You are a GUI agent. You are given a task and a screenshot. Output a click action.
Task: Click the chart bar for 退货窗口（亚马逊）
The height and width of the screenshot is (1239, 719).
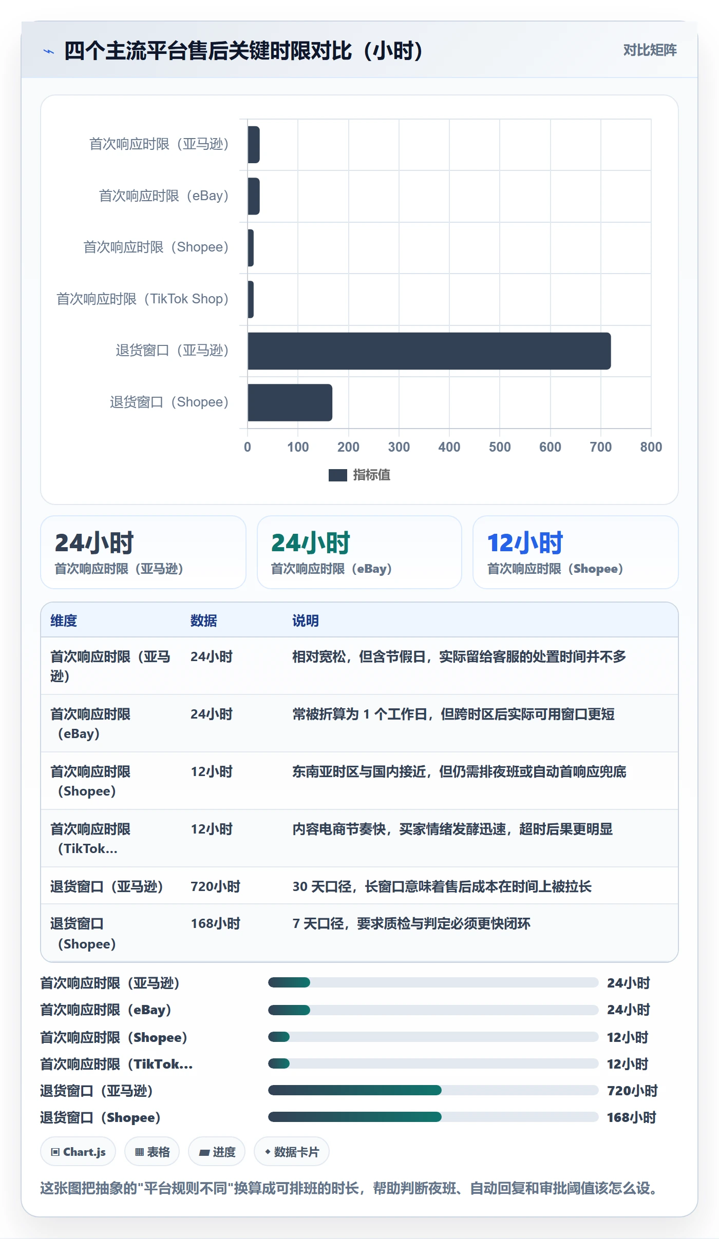coord(429,351)
